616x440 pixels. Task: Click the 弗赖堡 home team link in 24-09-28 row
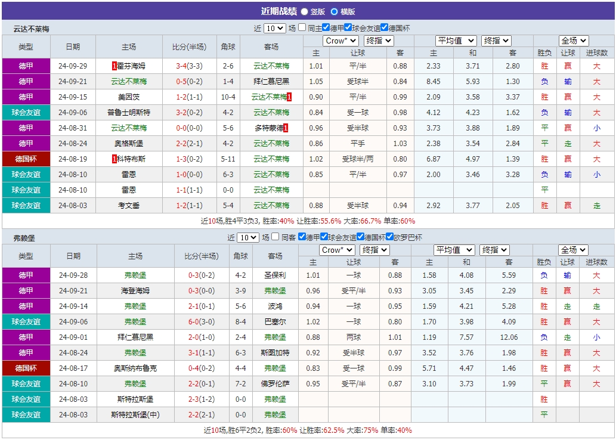(135, 275)
